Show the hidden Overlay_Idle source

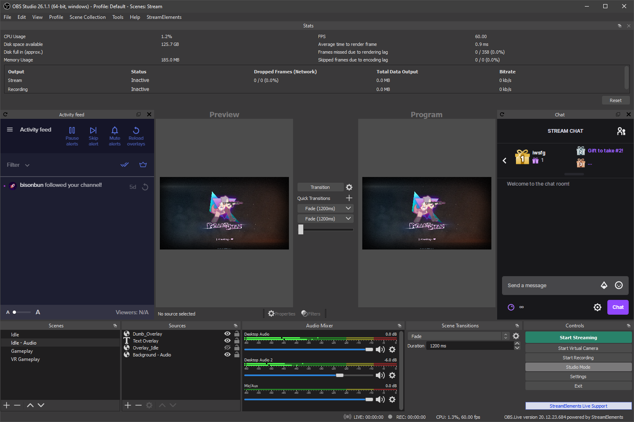pos(227,347)
